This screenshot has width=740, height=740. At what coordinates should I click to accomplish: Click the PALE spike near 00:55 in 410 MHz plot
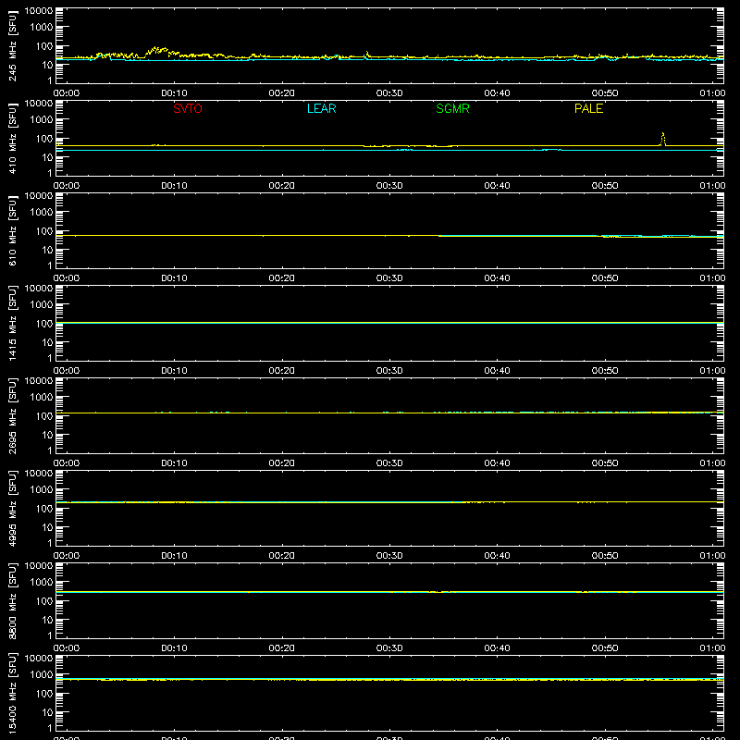tap(663, 139)
